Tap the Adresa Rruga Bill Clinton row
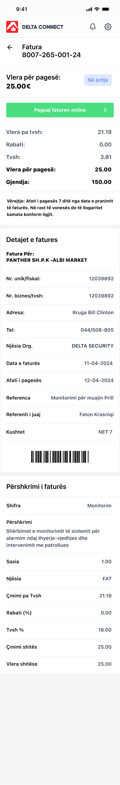 point(60,313)
